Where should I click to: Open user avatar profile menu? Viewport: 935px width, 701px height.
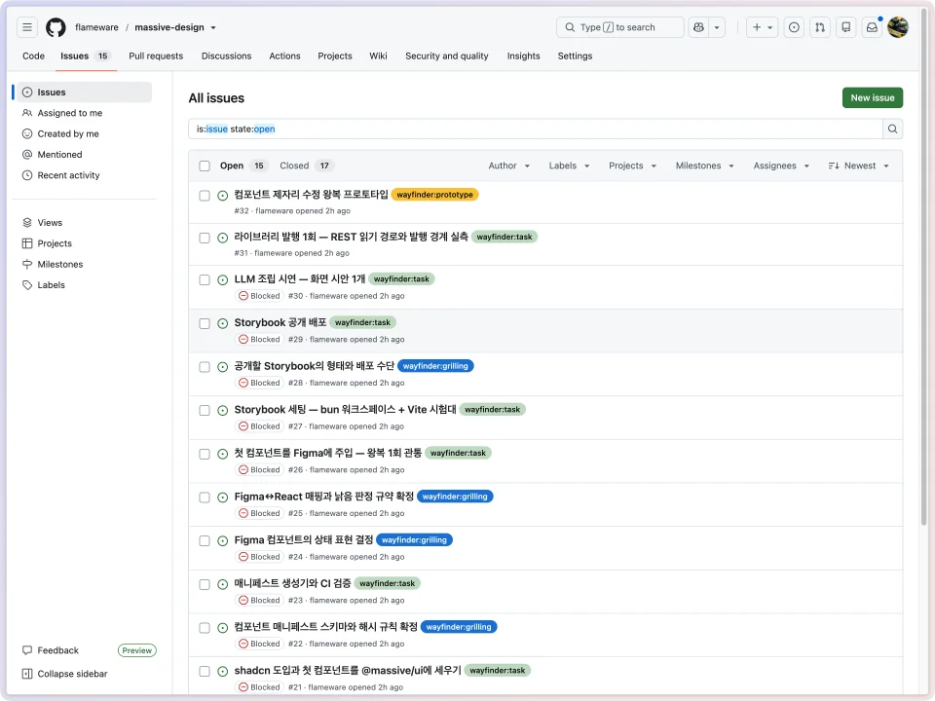click(x=897, y=27)
